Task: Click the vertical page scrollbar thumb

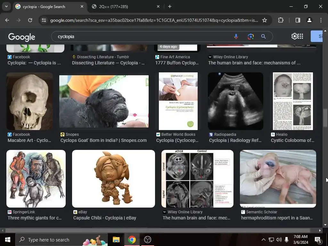Action: 325,118
